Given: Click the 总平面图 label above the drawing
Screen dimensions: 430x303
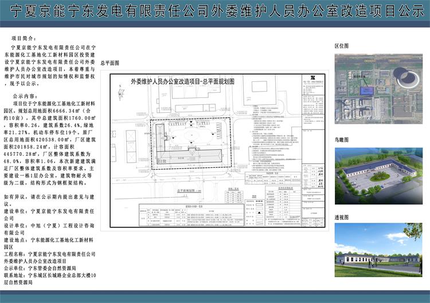Looking at the screenshot, I should coord(110,64).
